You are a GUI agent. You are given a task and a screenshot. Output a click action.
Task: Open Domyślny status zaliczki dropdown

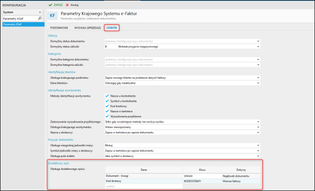pyautogui.click(x=258, y=46)
